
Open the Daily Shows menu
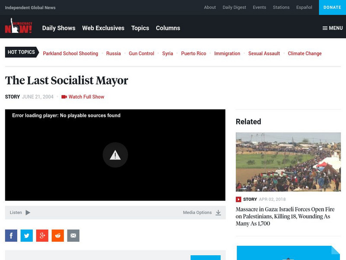[58, 28]
